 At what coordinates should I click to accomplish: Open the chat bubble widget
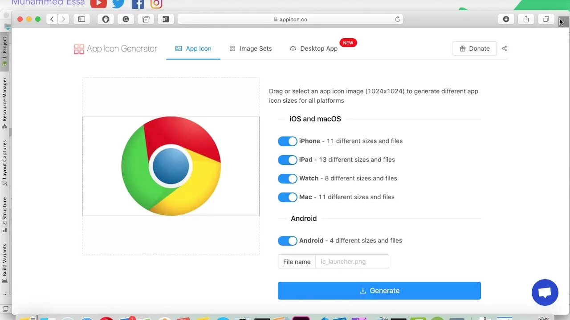pos(545,292)
